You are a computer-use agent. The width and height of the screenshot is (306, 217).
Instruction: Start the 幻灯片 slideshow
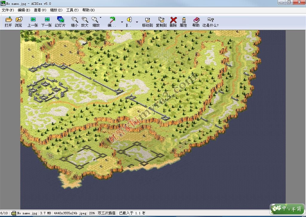[x=60, y=19]
